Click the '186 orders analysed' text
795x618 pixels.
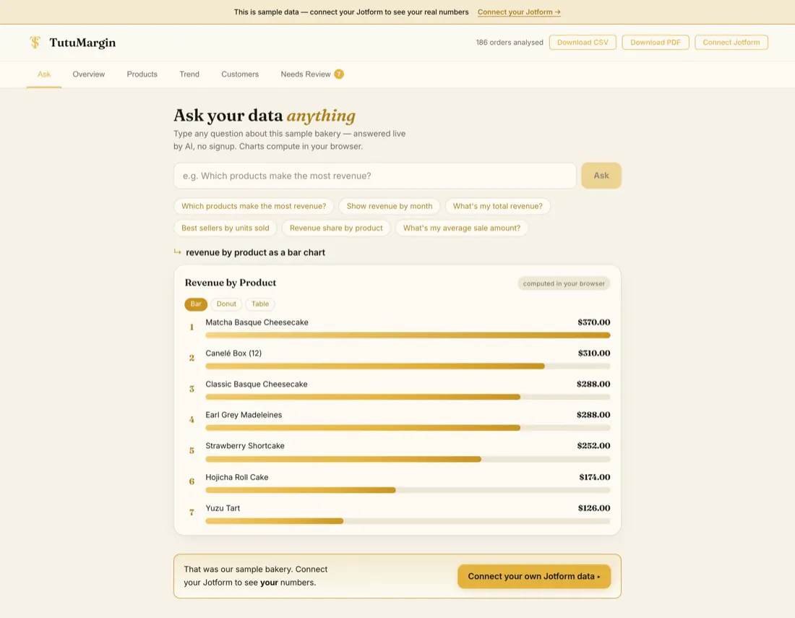point(509,43)
